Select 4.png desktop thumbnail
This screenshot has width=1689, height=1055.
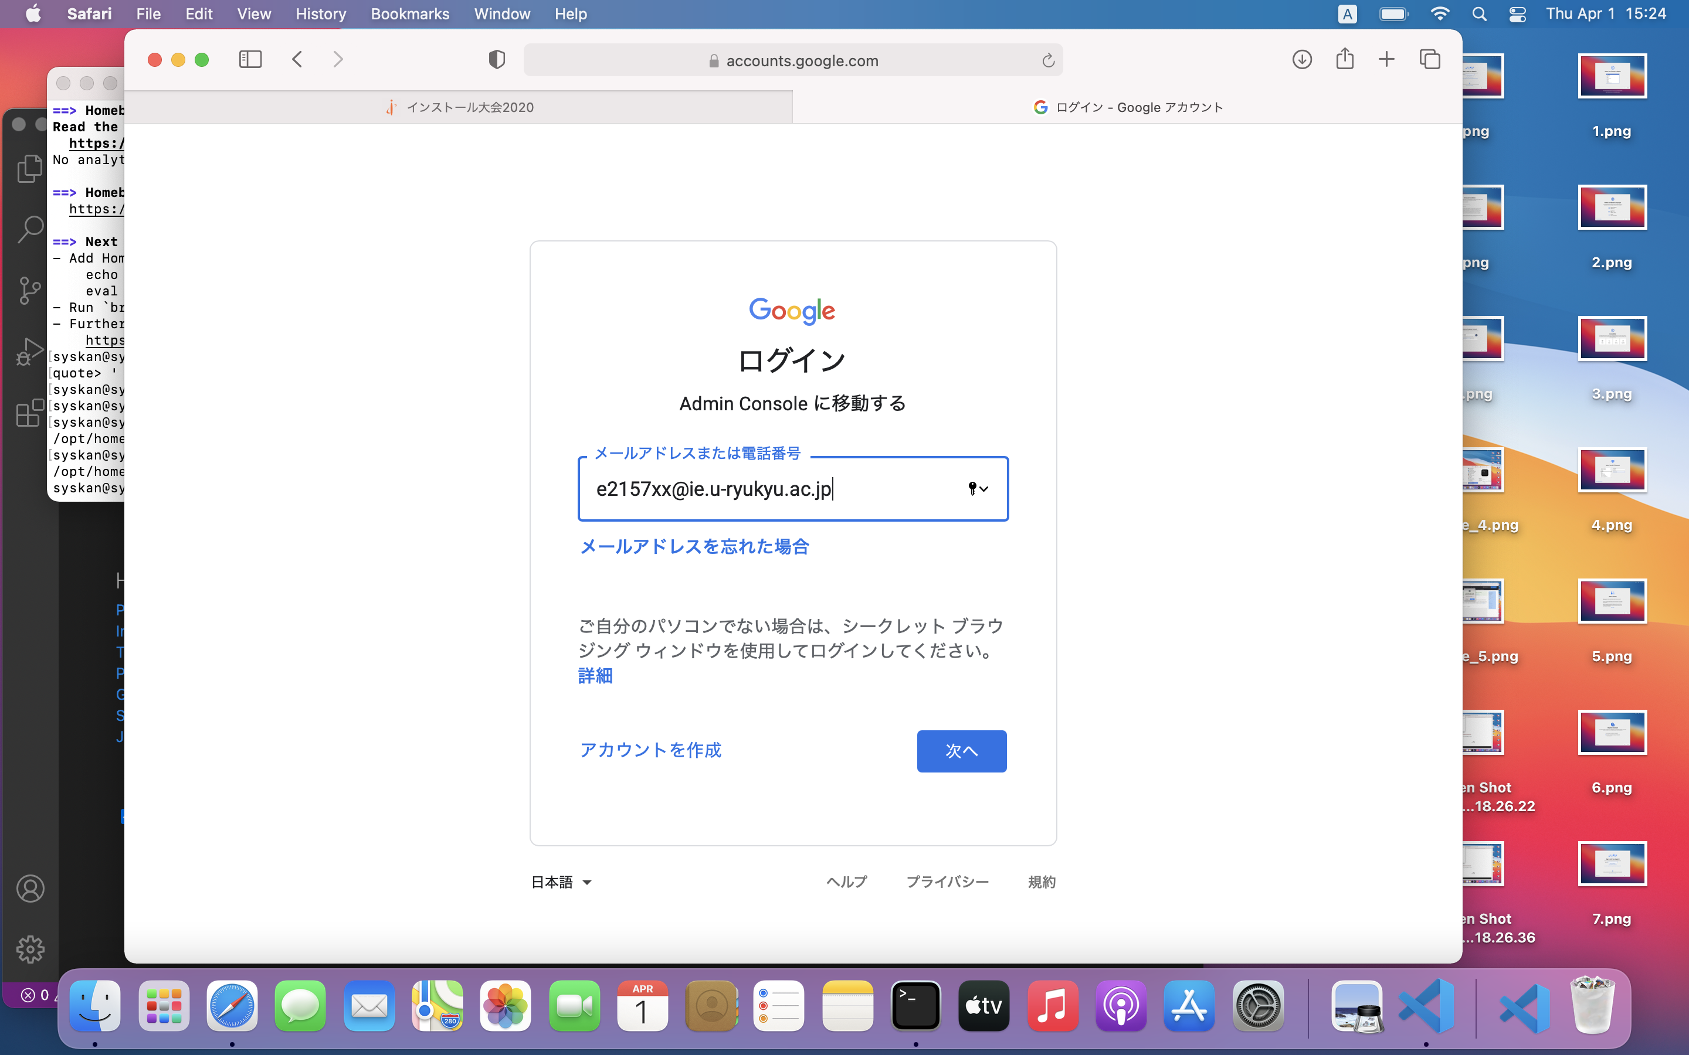tap(1612, 470)
